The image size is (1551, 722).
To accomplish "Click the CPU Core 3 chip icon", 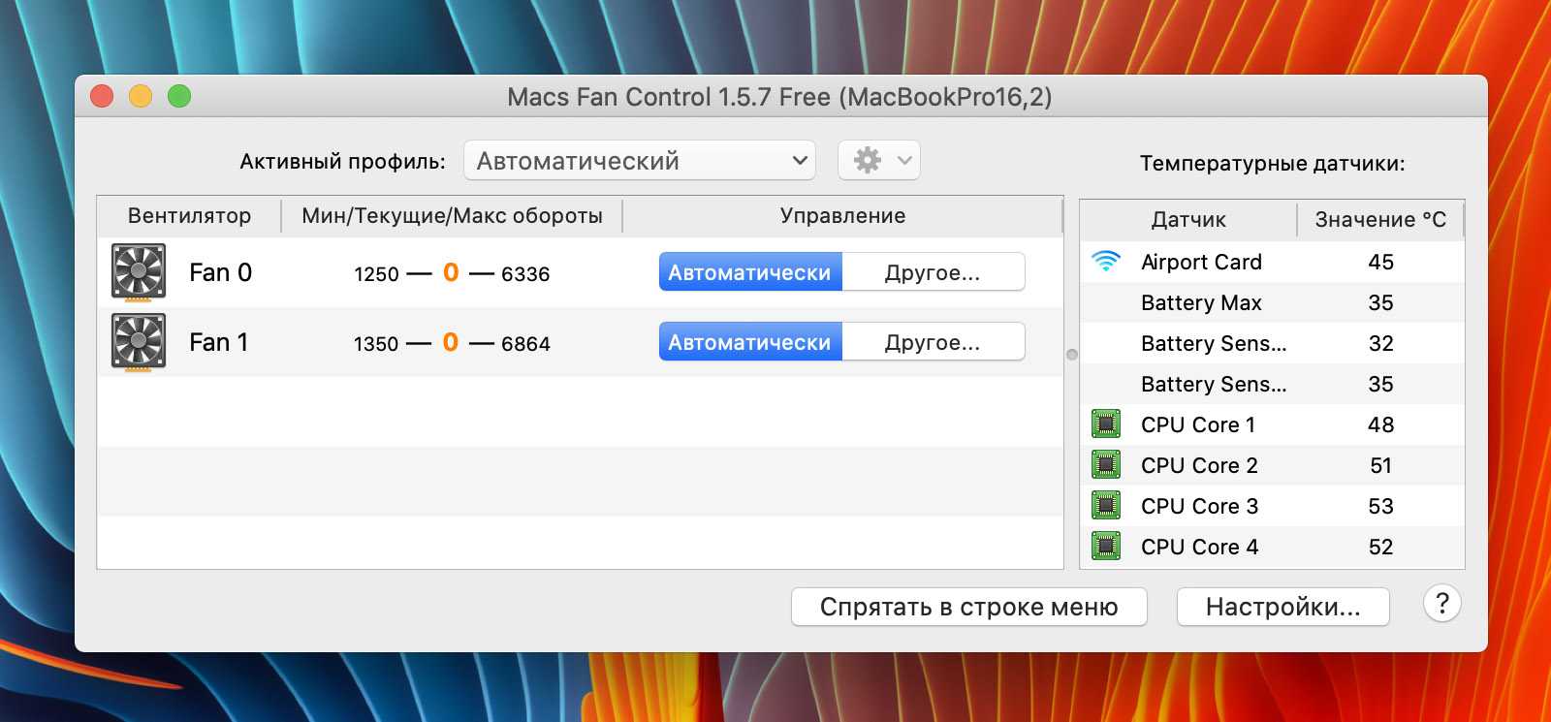I will click(1105, 506).
